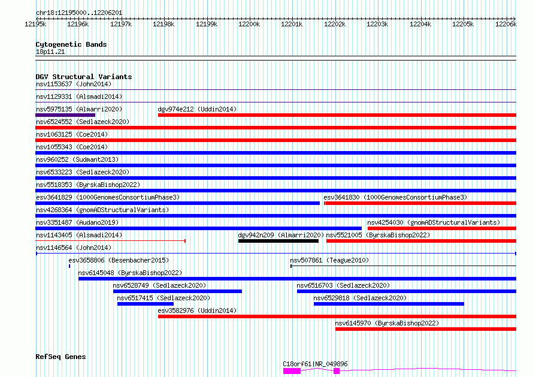The height and width of the screenshot is (377, 533).
Task: Select the nsv3351487 blue variant bar
Action: tap(198, 228)
